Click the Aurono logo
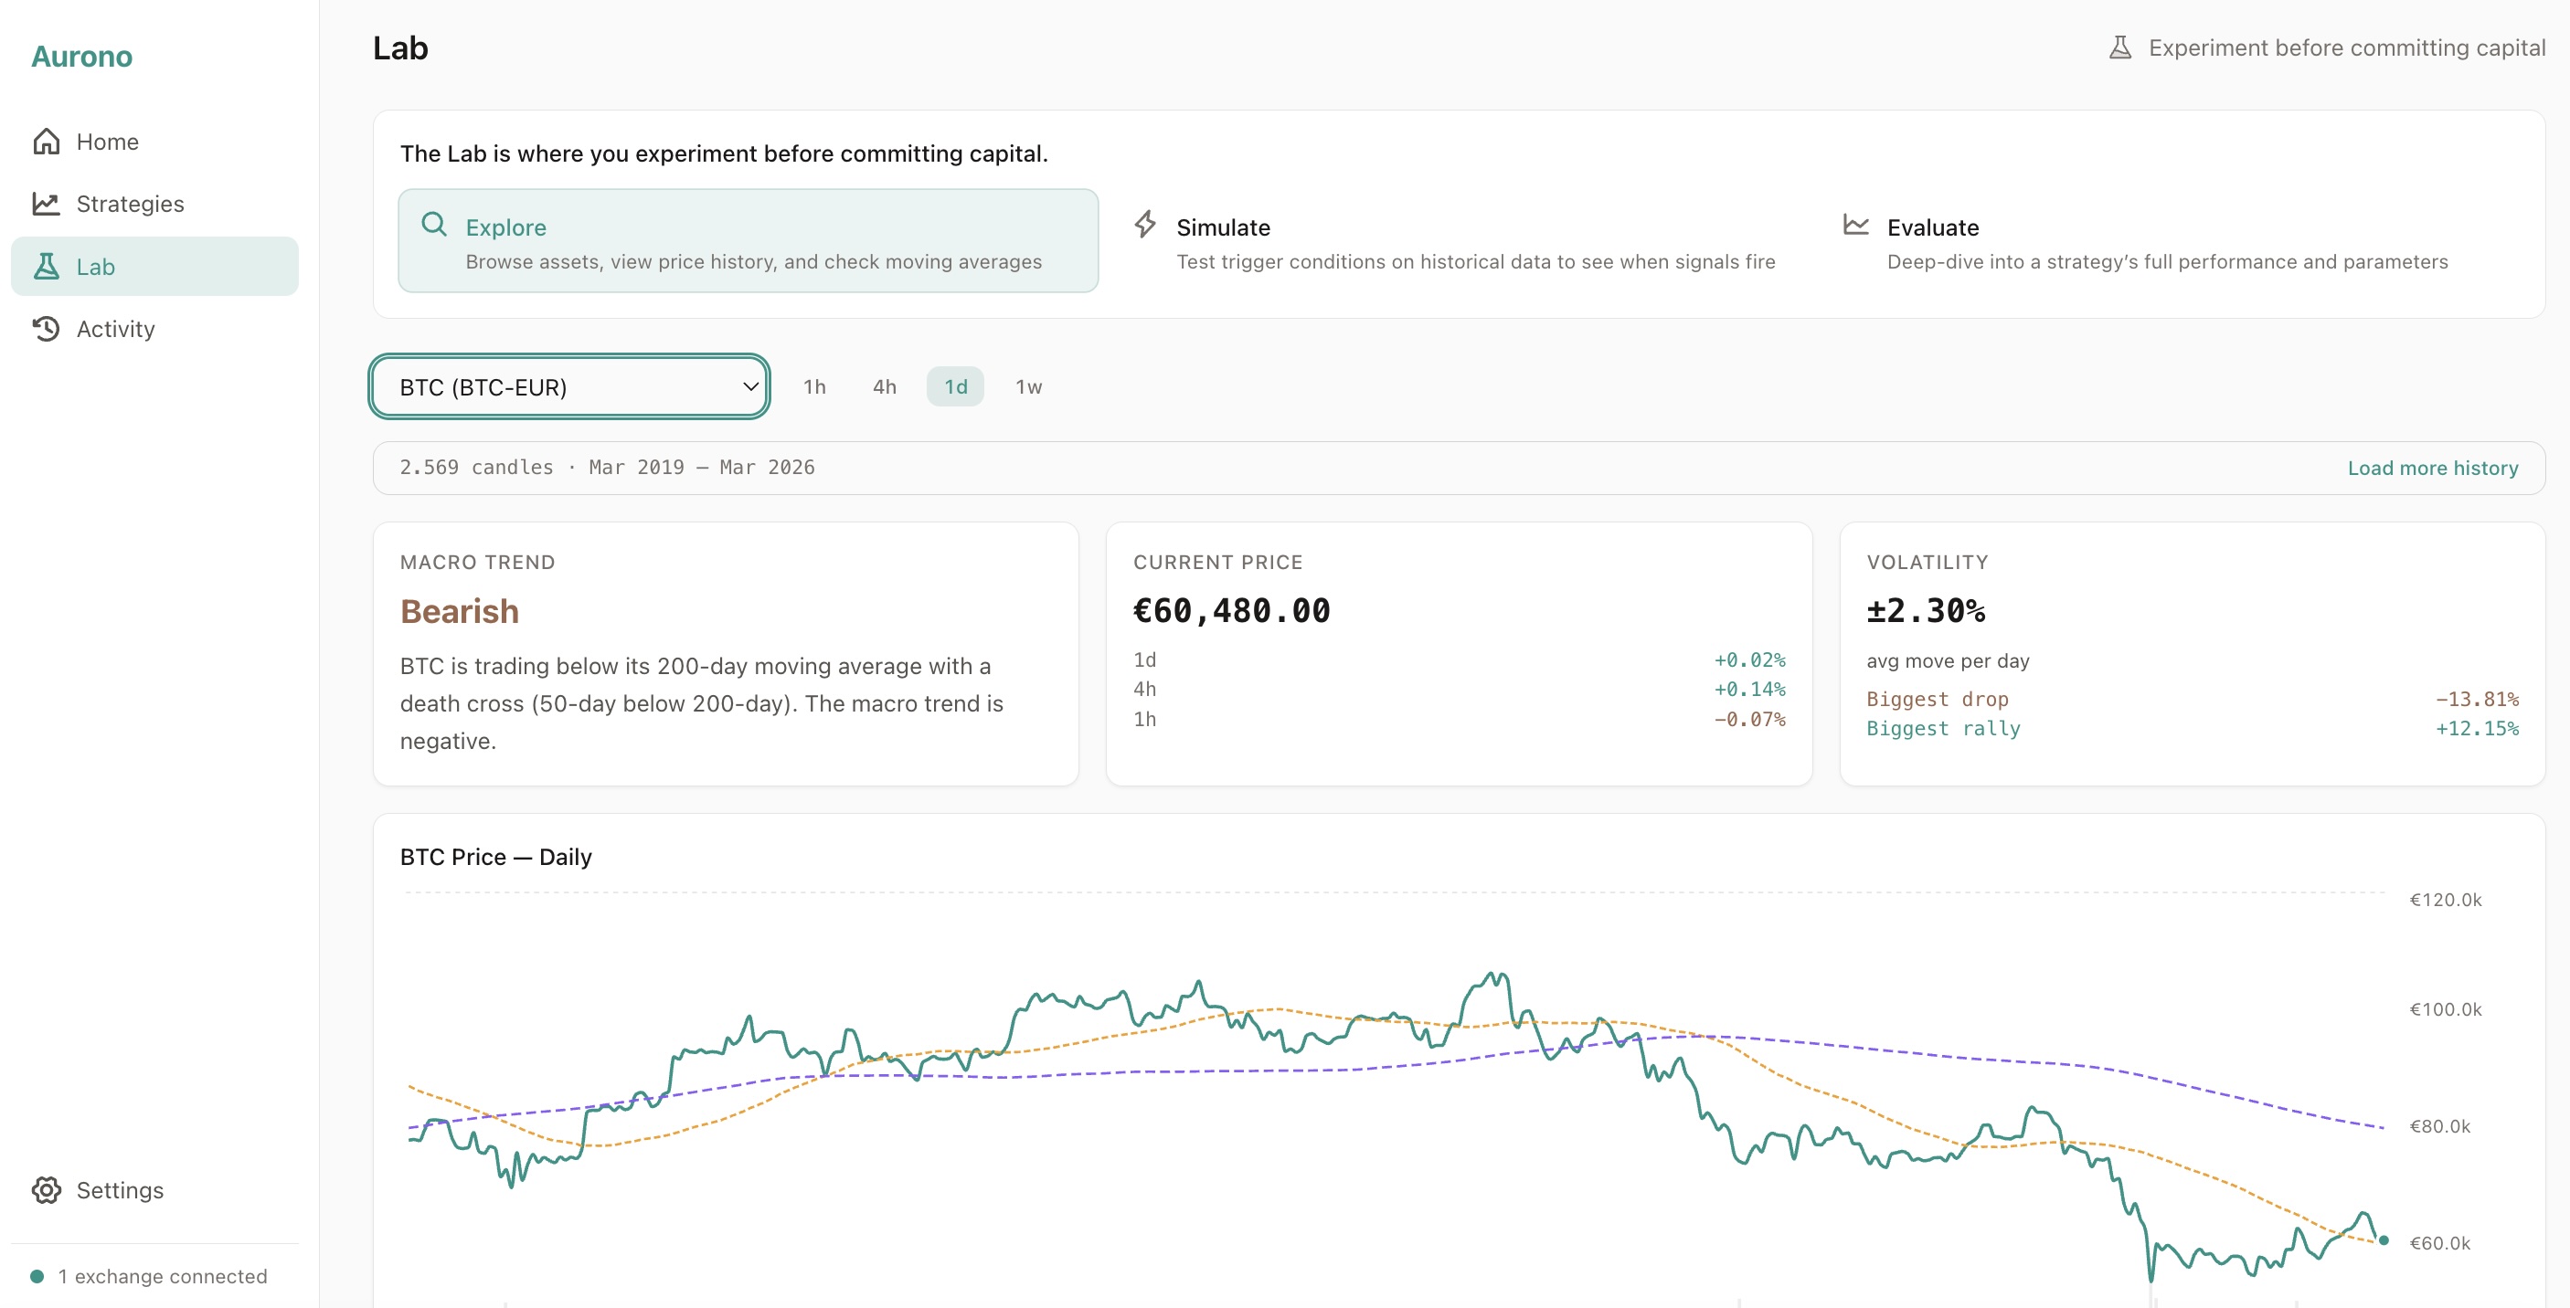This screenshot has height=1308, width=2570. [82, 56]
